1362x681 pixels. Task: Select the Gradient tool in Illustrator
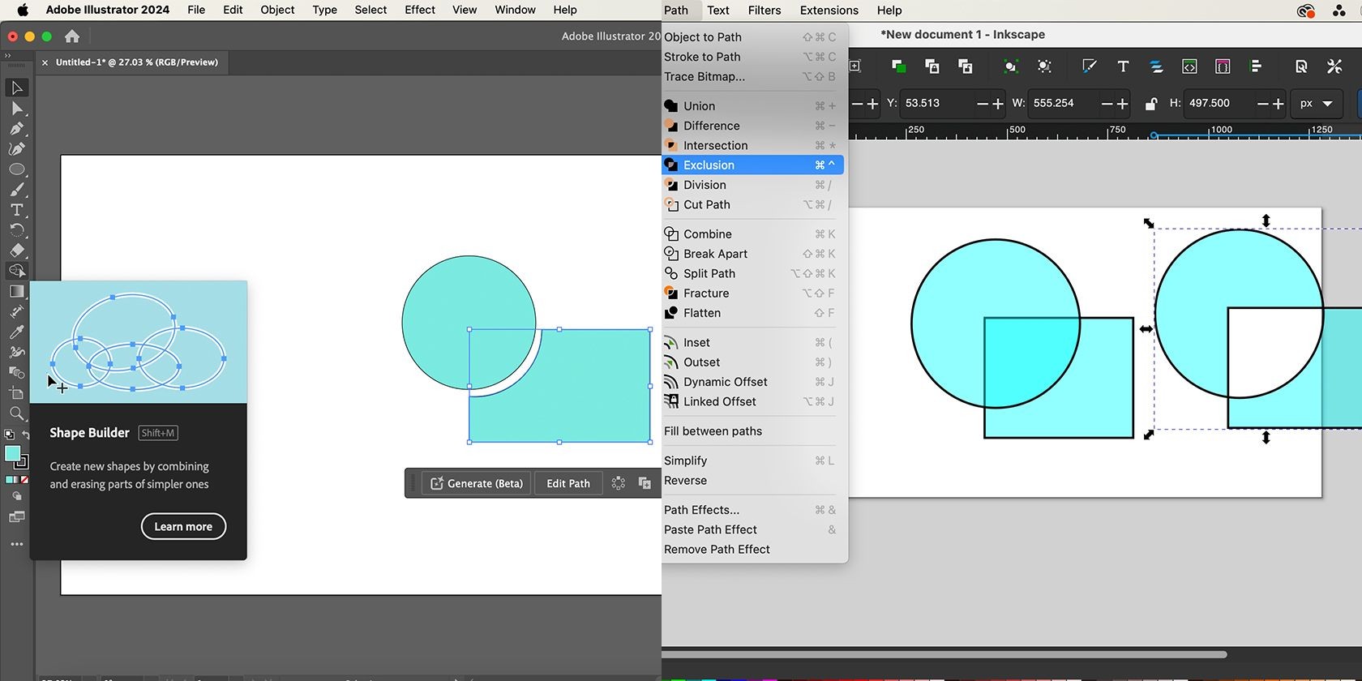17,291
